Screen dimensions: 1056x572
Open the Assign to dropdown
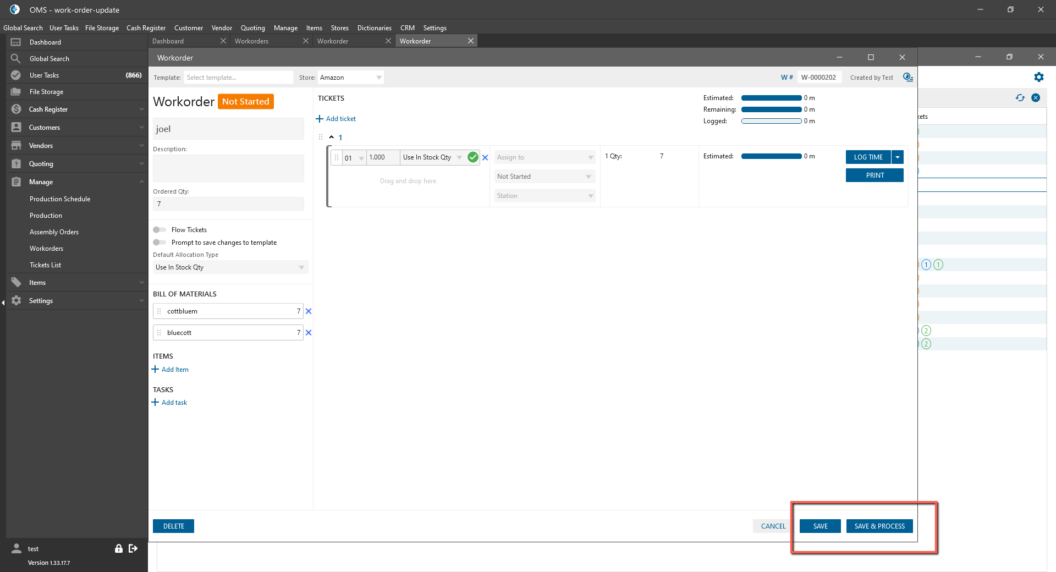coord(544,157)
